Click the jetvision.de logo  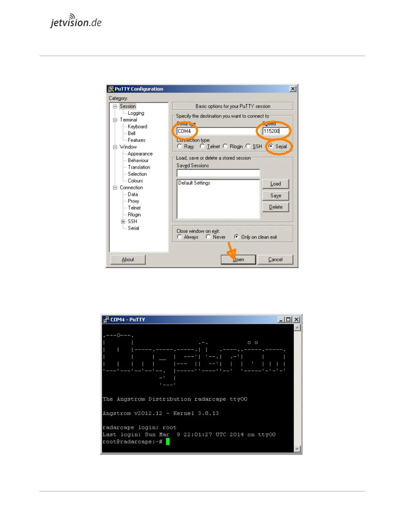click(76, 21)
